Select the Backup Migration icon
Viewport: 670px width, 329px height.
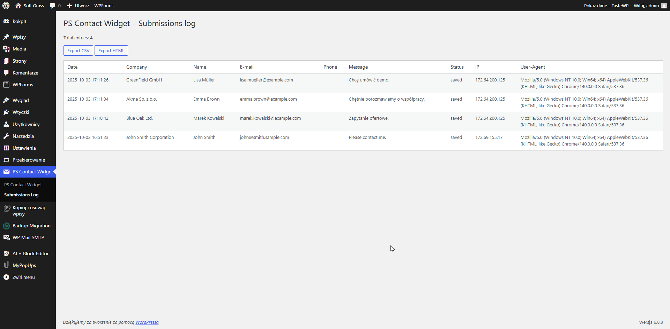click(7, 226)
